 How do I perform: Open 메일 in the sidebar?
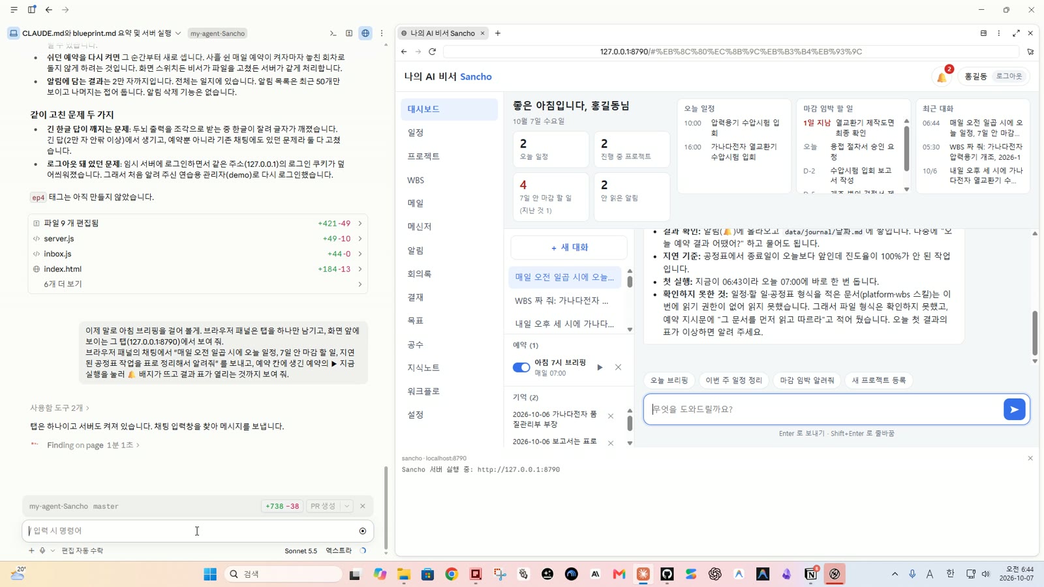coord(449,203)
